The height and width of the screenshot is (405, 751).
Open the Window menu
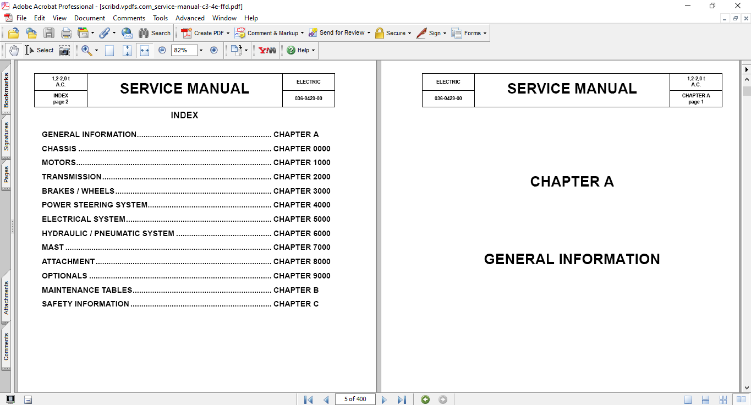click(224, 18)
